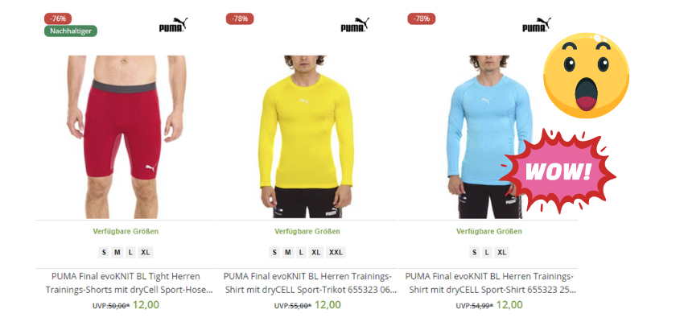Click the surprised emoji face
Viewport: 684px width, 326px height.
[x=586, y=75]
